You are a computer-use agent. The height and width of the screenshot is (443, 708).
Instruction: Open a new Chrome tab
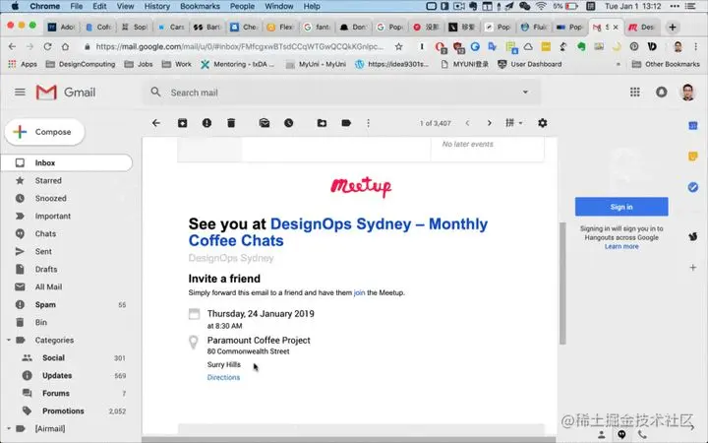673,28
